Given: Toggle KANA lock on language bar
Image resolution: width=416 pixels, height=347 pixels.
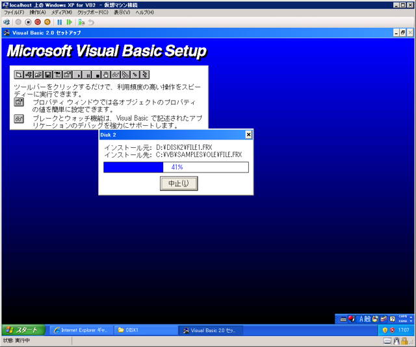Looking at the screenshot, I should pos(403,321).
